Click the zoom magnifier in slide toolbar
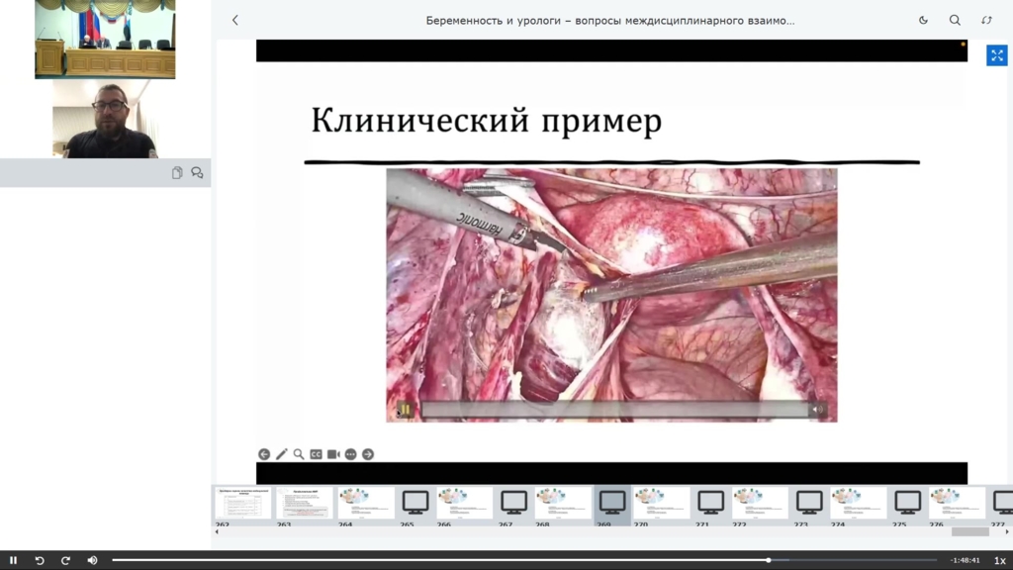The image size is (1013, 570). coord(299,454)
